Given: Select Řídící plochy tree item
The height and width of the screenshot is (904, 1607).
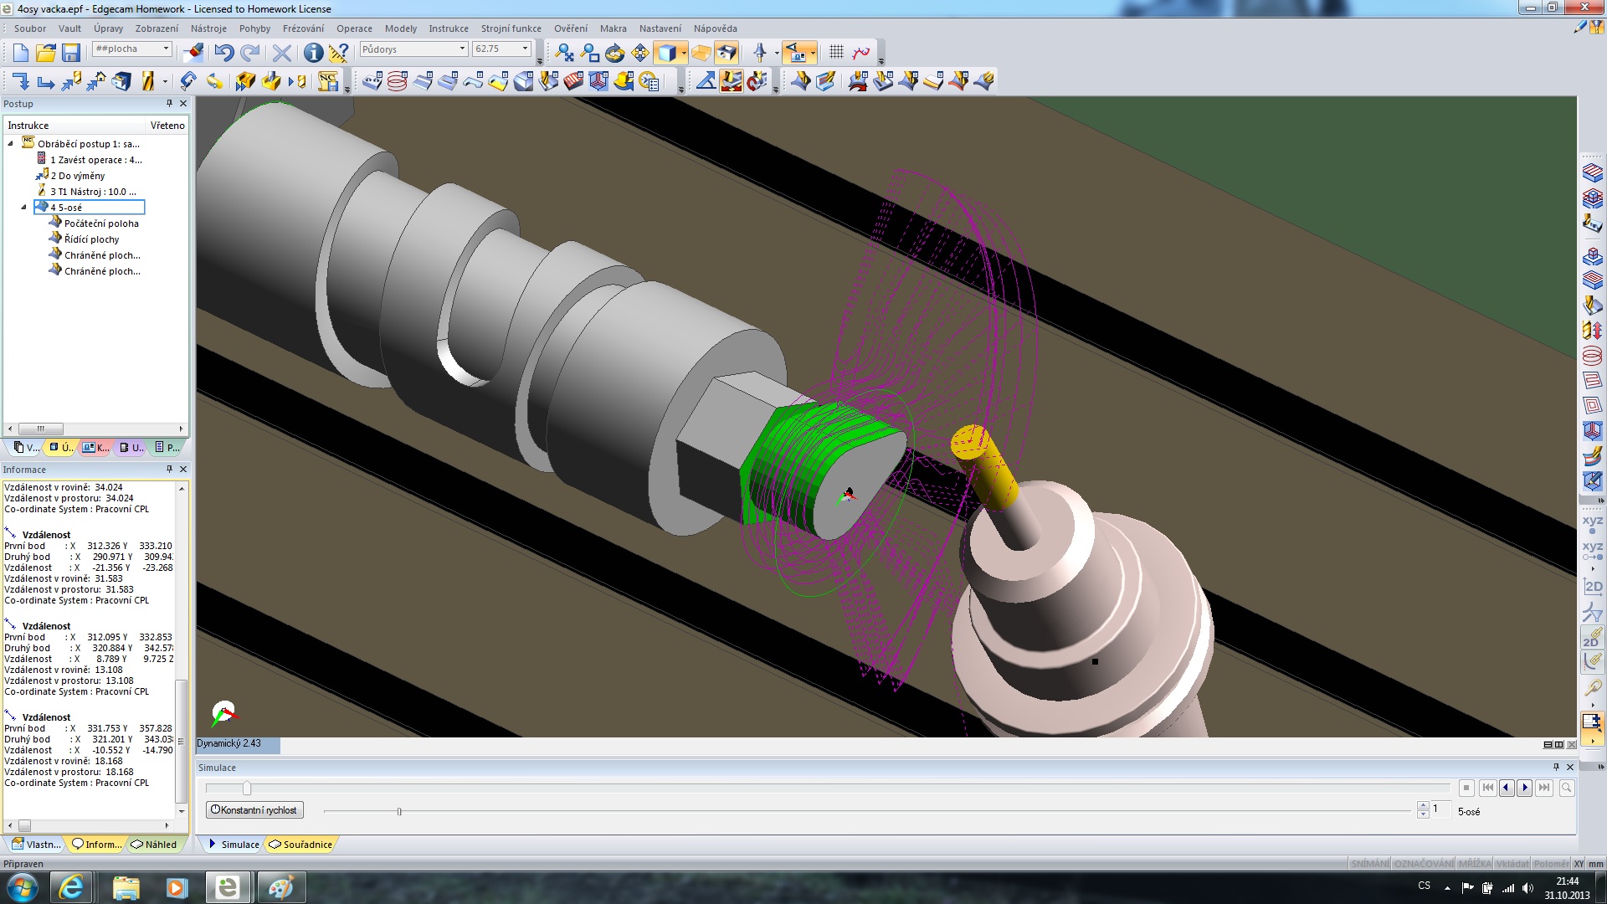Looking at the screenshot, I should tap(91, 239).
